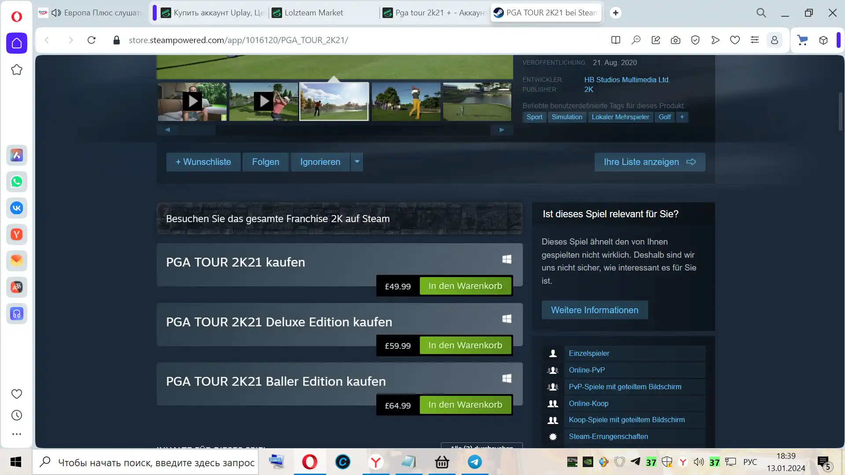Switch to Европа Плюс tab
The height and width of the screenshot is (475, 845).
91,13
